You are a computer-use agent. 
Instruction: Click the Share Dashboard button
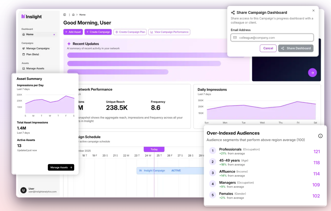point(296,48)
